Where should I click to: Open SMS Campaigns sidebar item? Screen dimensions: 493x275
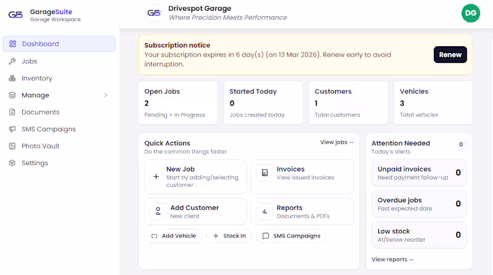59,129
